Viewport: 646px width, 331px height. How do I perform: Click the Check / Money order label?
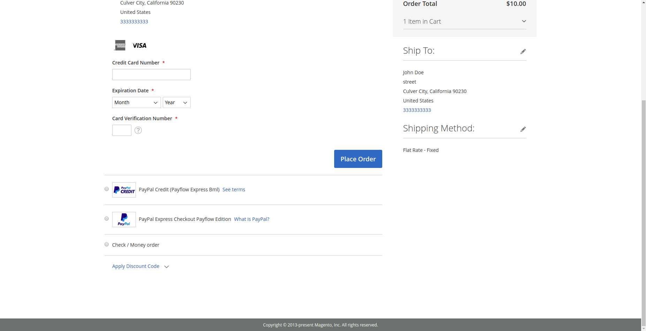click(136, 245)
